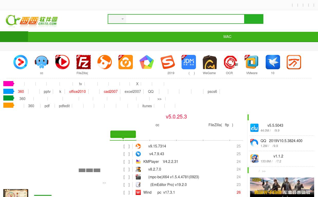Open the QQ 2019 sidebar icon
Screen dimensions: 318x197
pos(254,143)
